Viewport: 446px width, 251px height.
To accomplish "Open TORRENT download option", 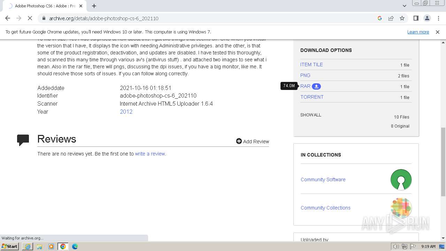I will click(312, 97).
